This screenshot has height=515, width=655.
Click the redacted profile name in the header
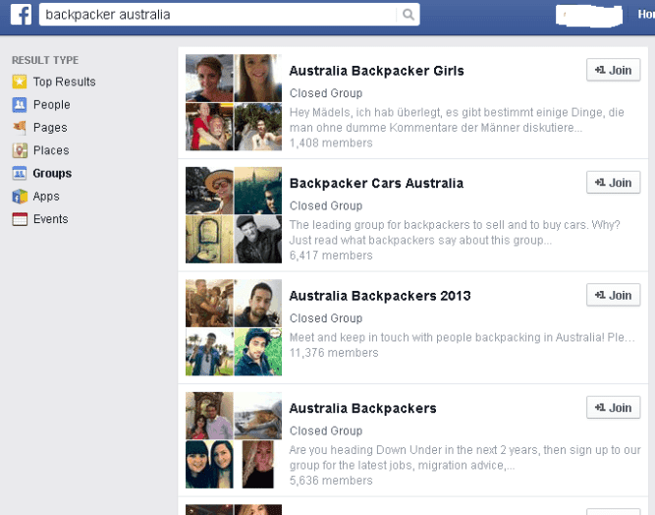[589, 16]
